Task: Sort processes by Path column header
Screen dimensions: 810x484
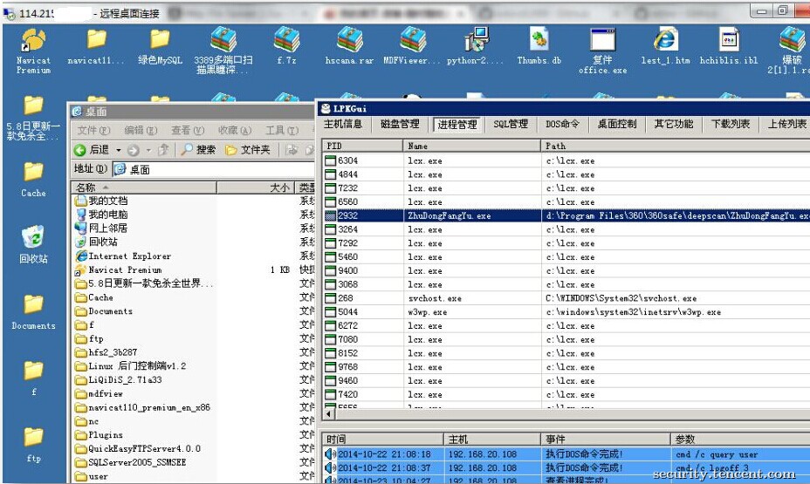Action: (x=676, y=146)
